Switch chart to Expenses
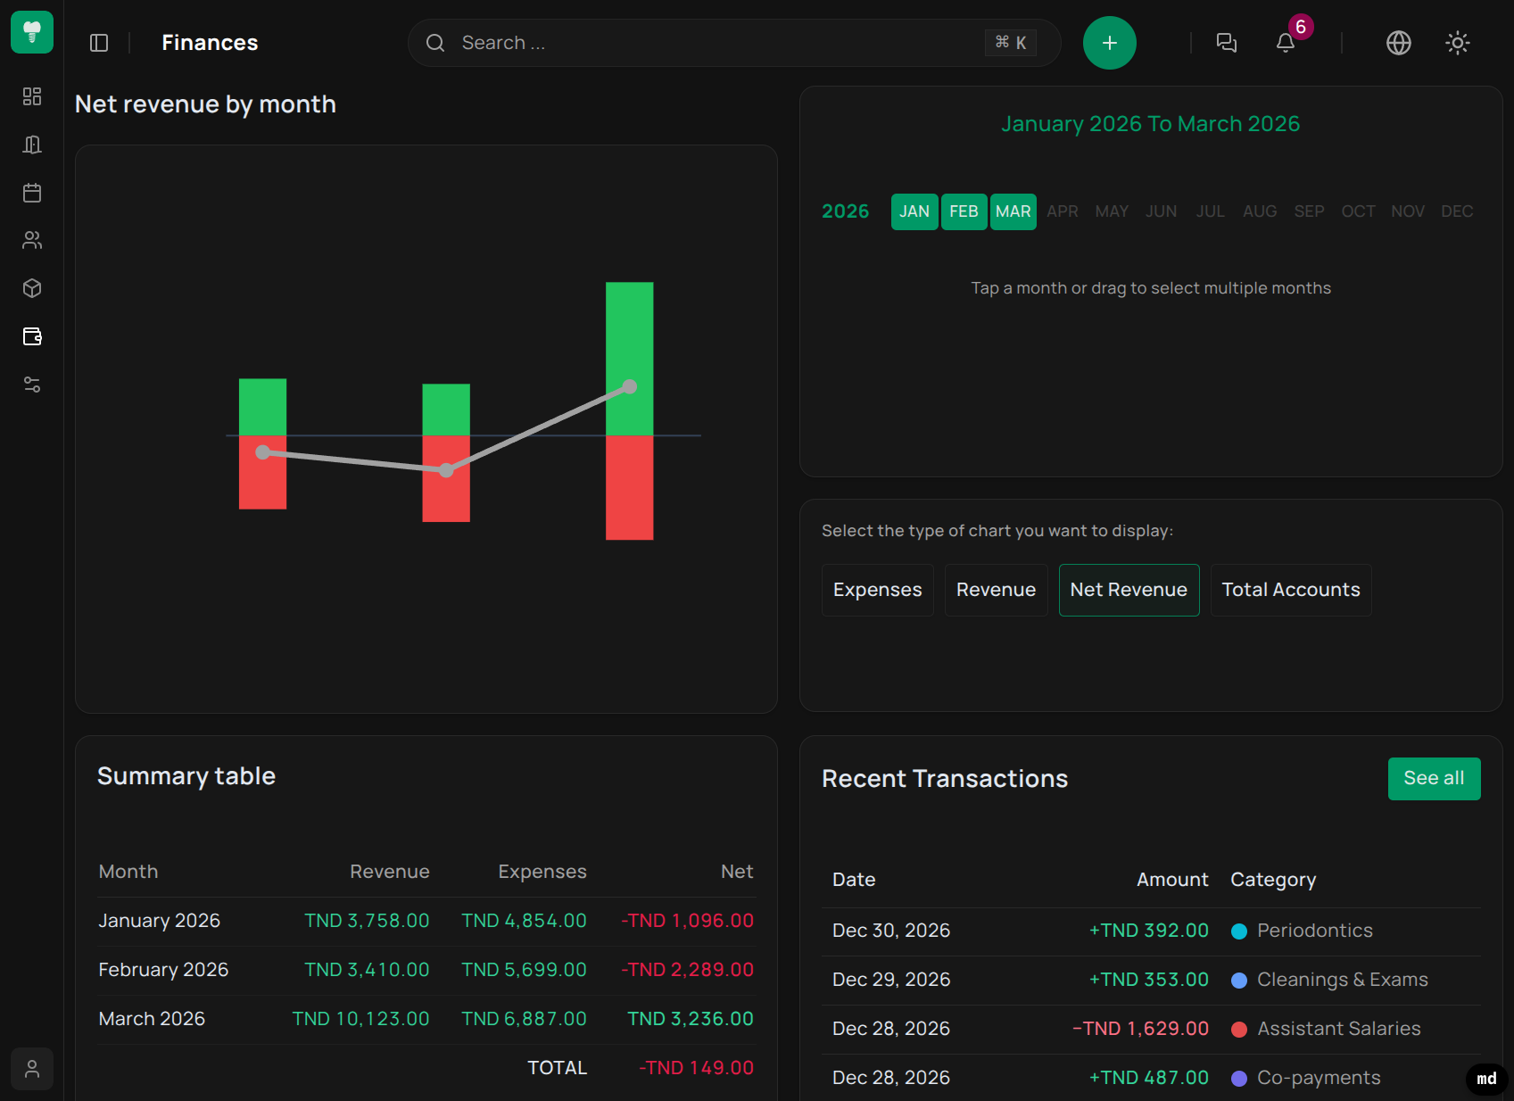 (x=877, y=590)
